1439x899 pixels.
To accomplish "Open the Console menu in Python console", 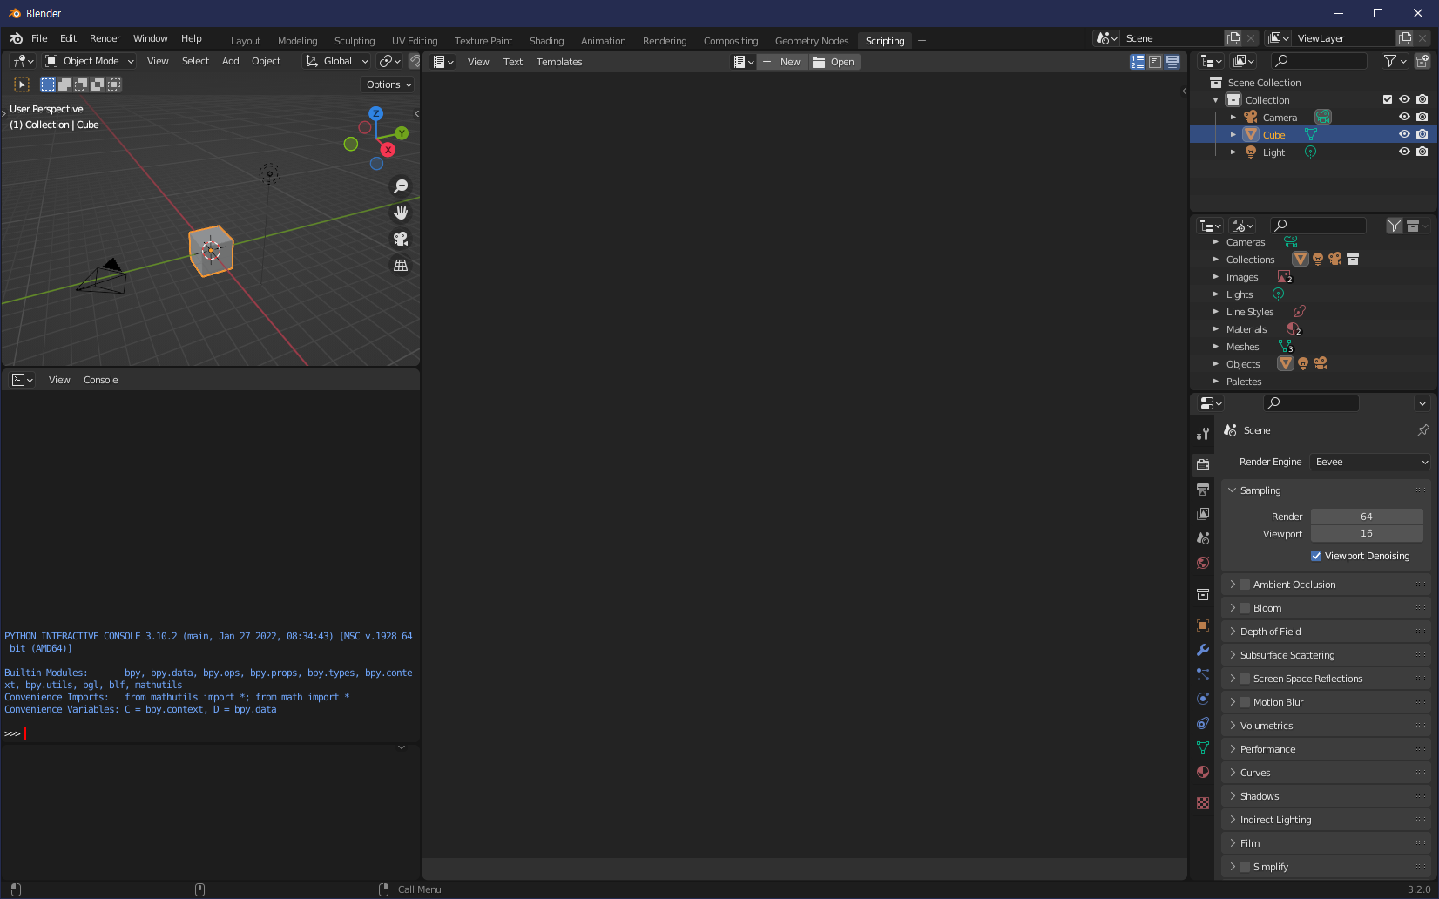I will coord(100,380).
